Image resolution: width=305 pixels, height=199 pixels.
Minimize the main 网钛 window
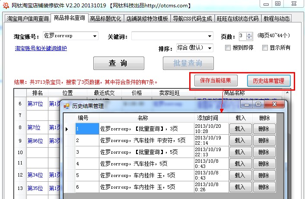266,4
